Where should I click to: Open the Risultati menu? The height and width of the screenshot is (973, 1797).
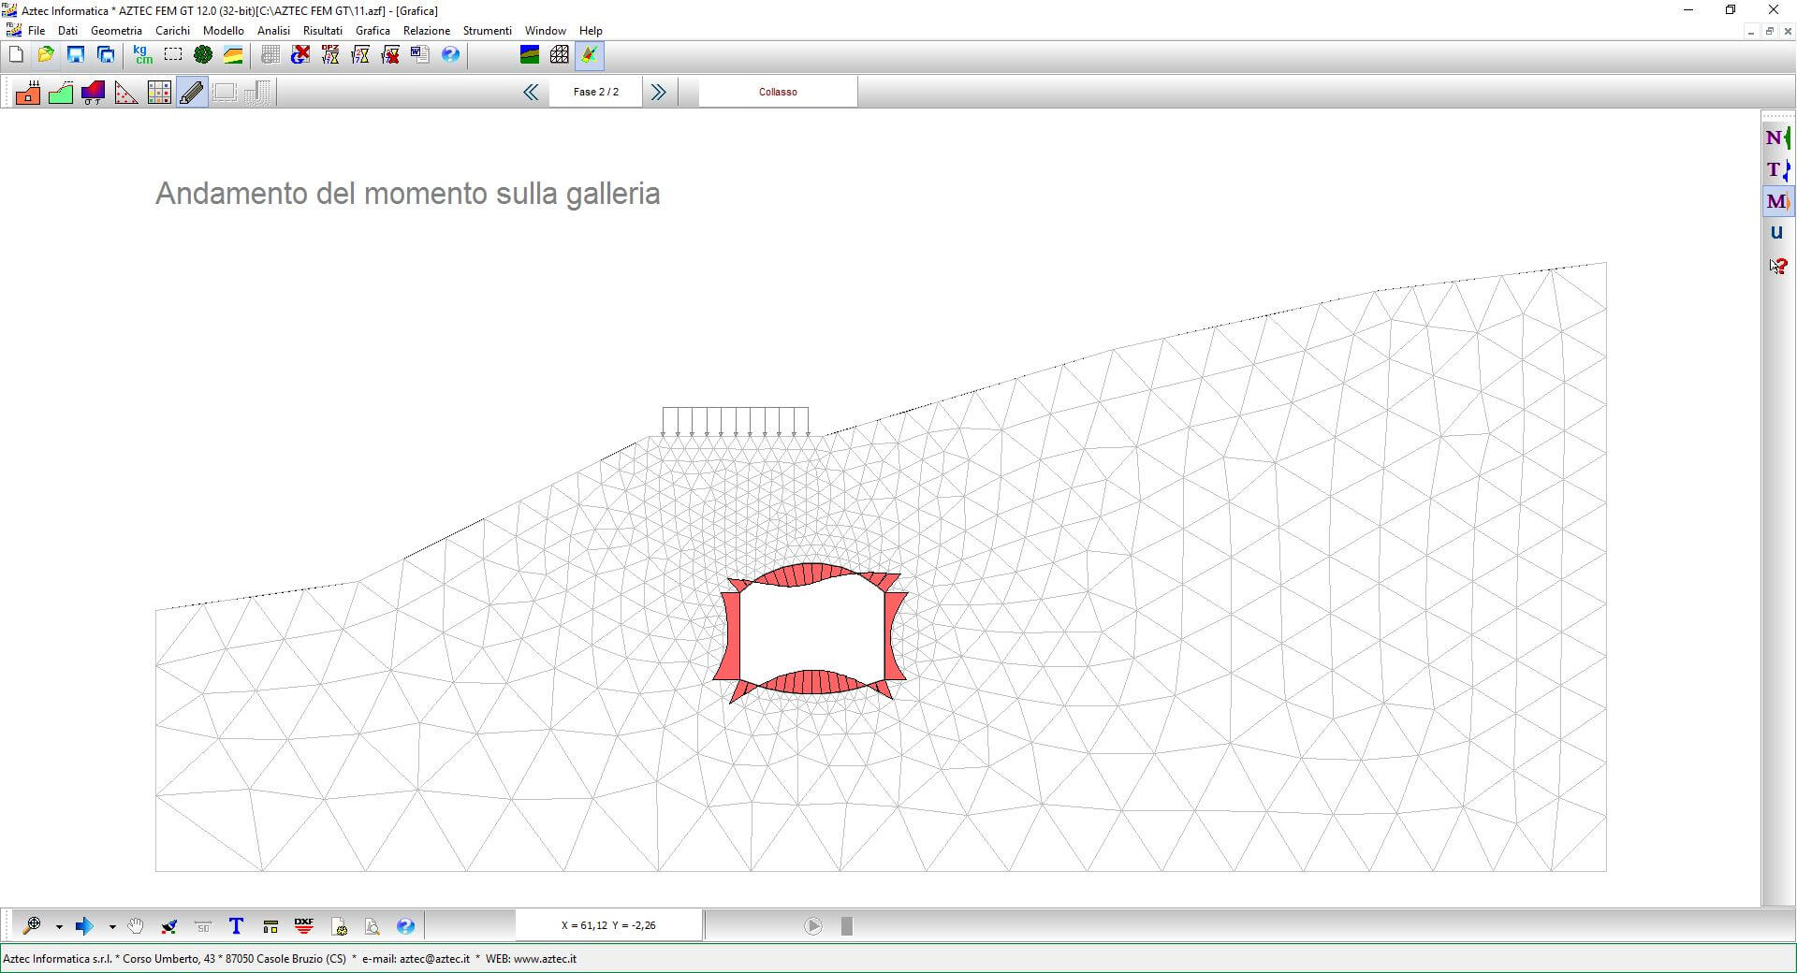click(x=322, y=31)
